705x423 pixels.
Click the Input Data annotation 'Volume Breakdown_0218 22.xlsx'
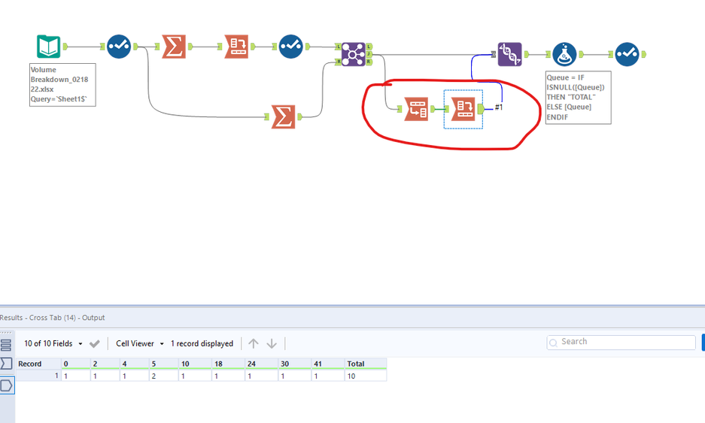[62, 84]
